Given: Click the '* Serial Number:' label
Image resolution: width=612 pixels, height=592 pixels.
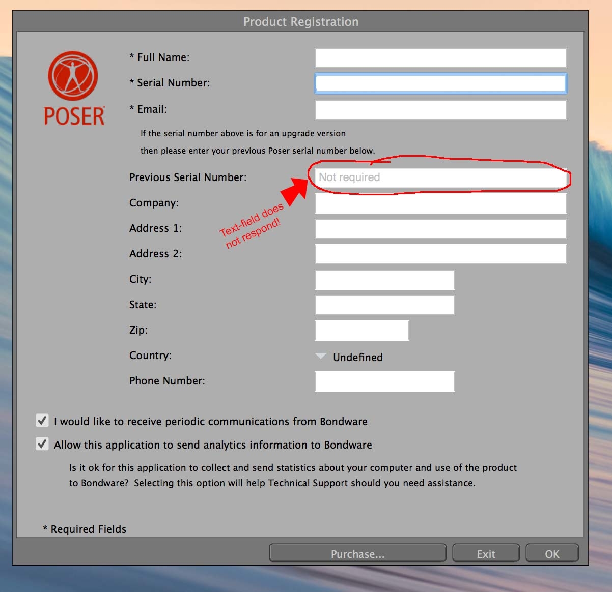Looking at the screenshot, I should 170,83.
